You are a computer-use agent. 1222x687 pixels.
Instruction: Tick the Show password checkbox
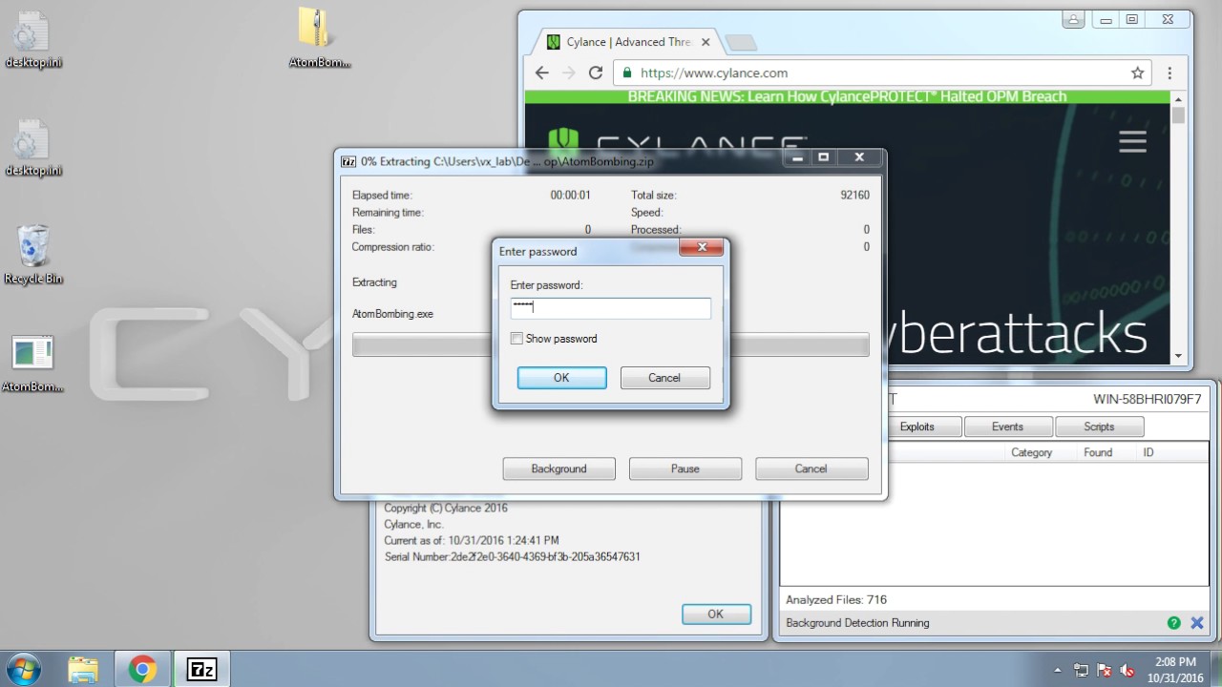[x=516, y=339]
